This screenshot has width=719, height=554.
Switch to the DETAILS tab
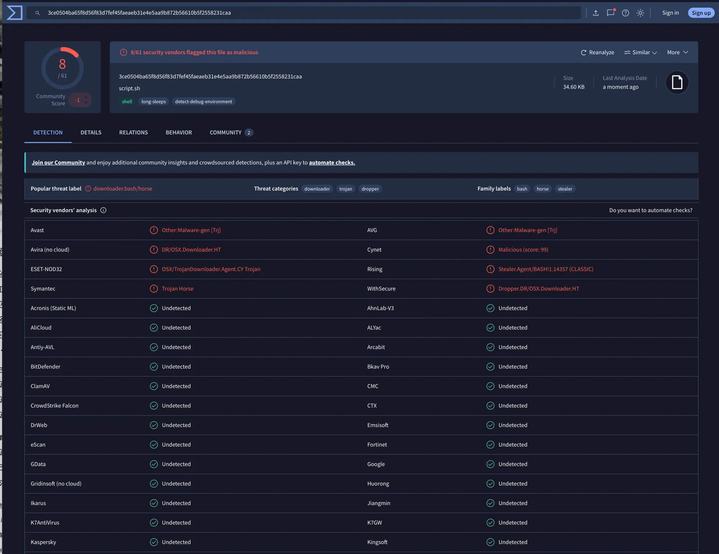(91, 133)
